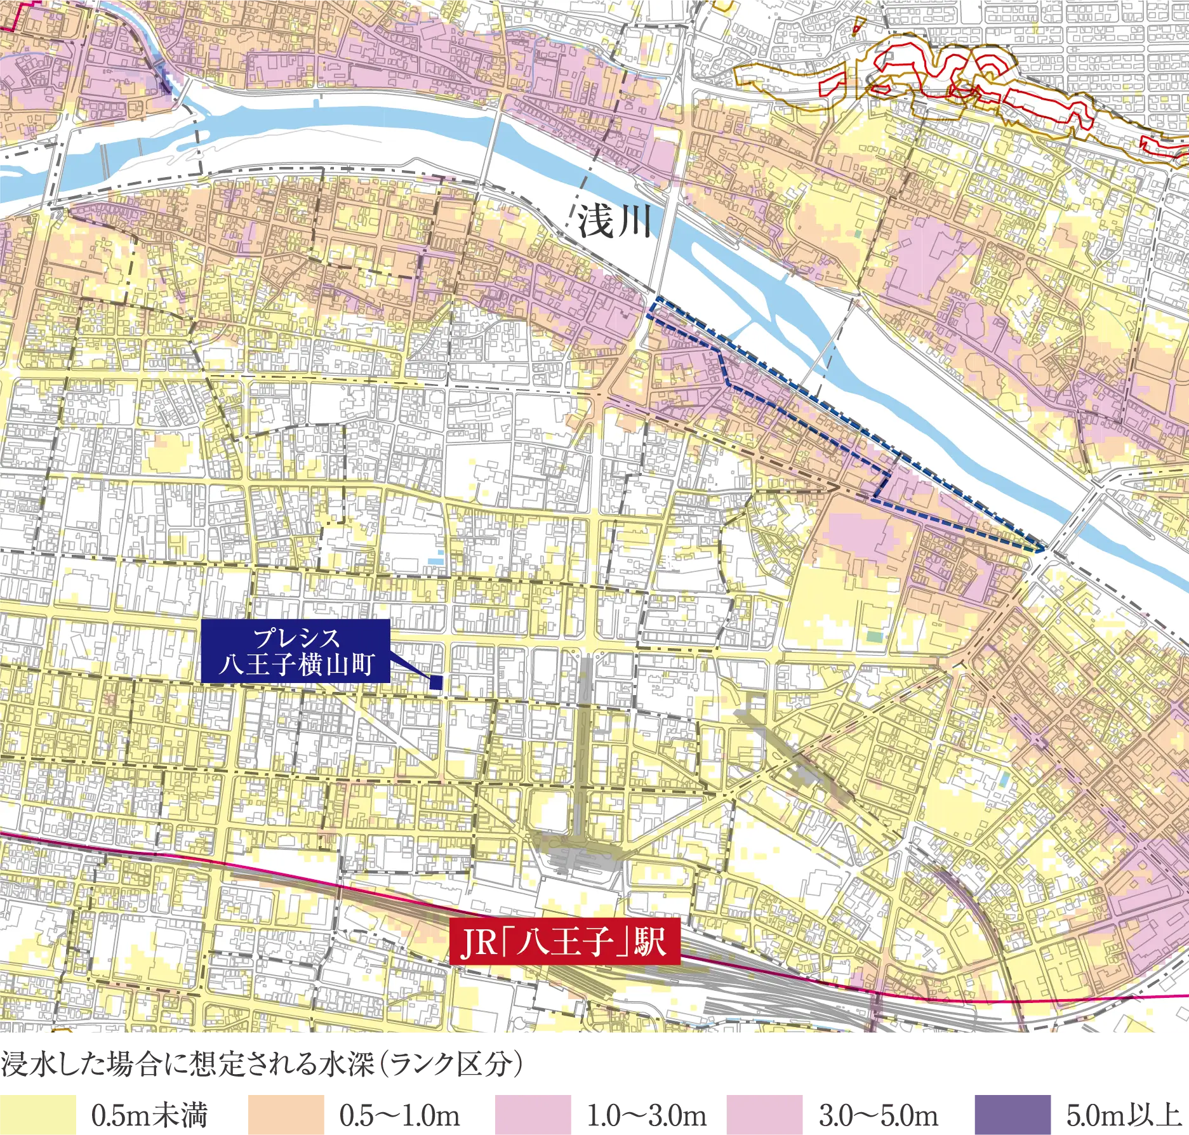
Task: Click the callout line pointing to property marker
Action: click(409, 668)
